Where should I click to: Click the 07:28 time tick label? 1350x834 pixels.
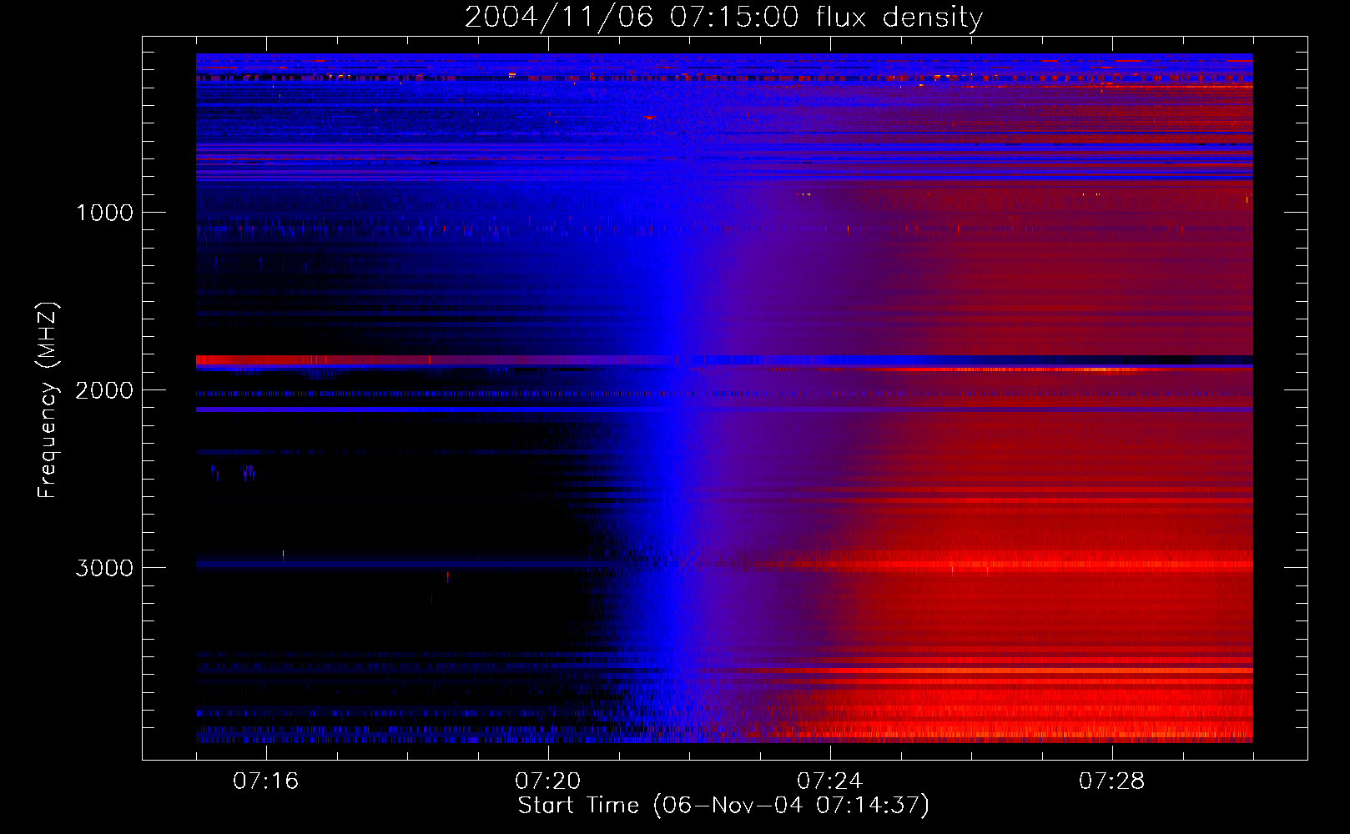tap(1112, 781)
